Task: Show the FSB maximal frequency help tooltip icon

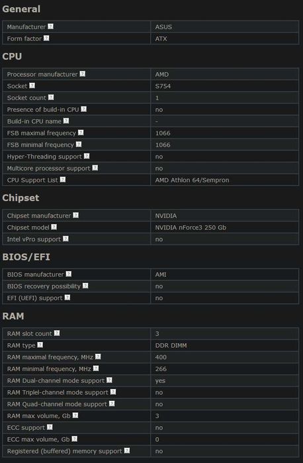Action: coord(81,132)
